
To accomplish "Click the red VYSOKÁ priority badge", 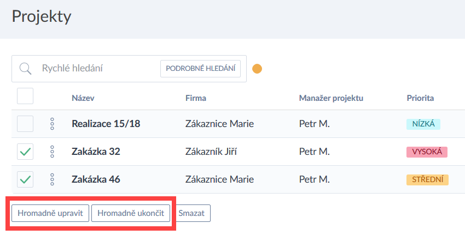I will coord(427,152).
